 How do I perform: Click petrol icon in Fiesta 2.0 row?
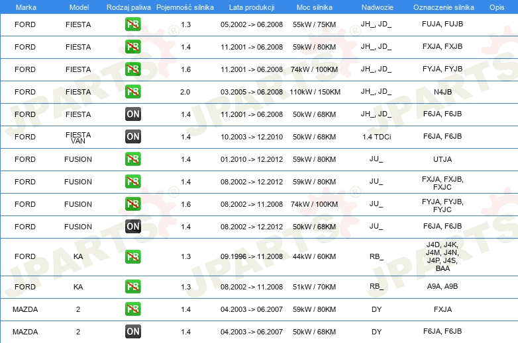point(132,92)
